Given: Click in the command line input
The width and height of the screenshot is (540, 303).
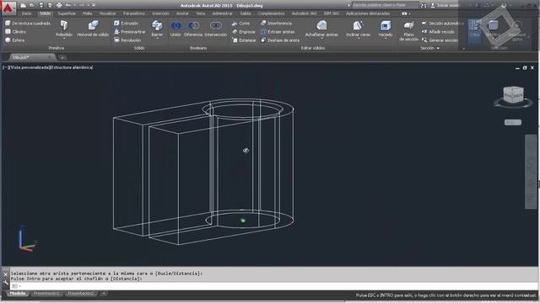Looking at the screenshot, I should pos(273,286).
